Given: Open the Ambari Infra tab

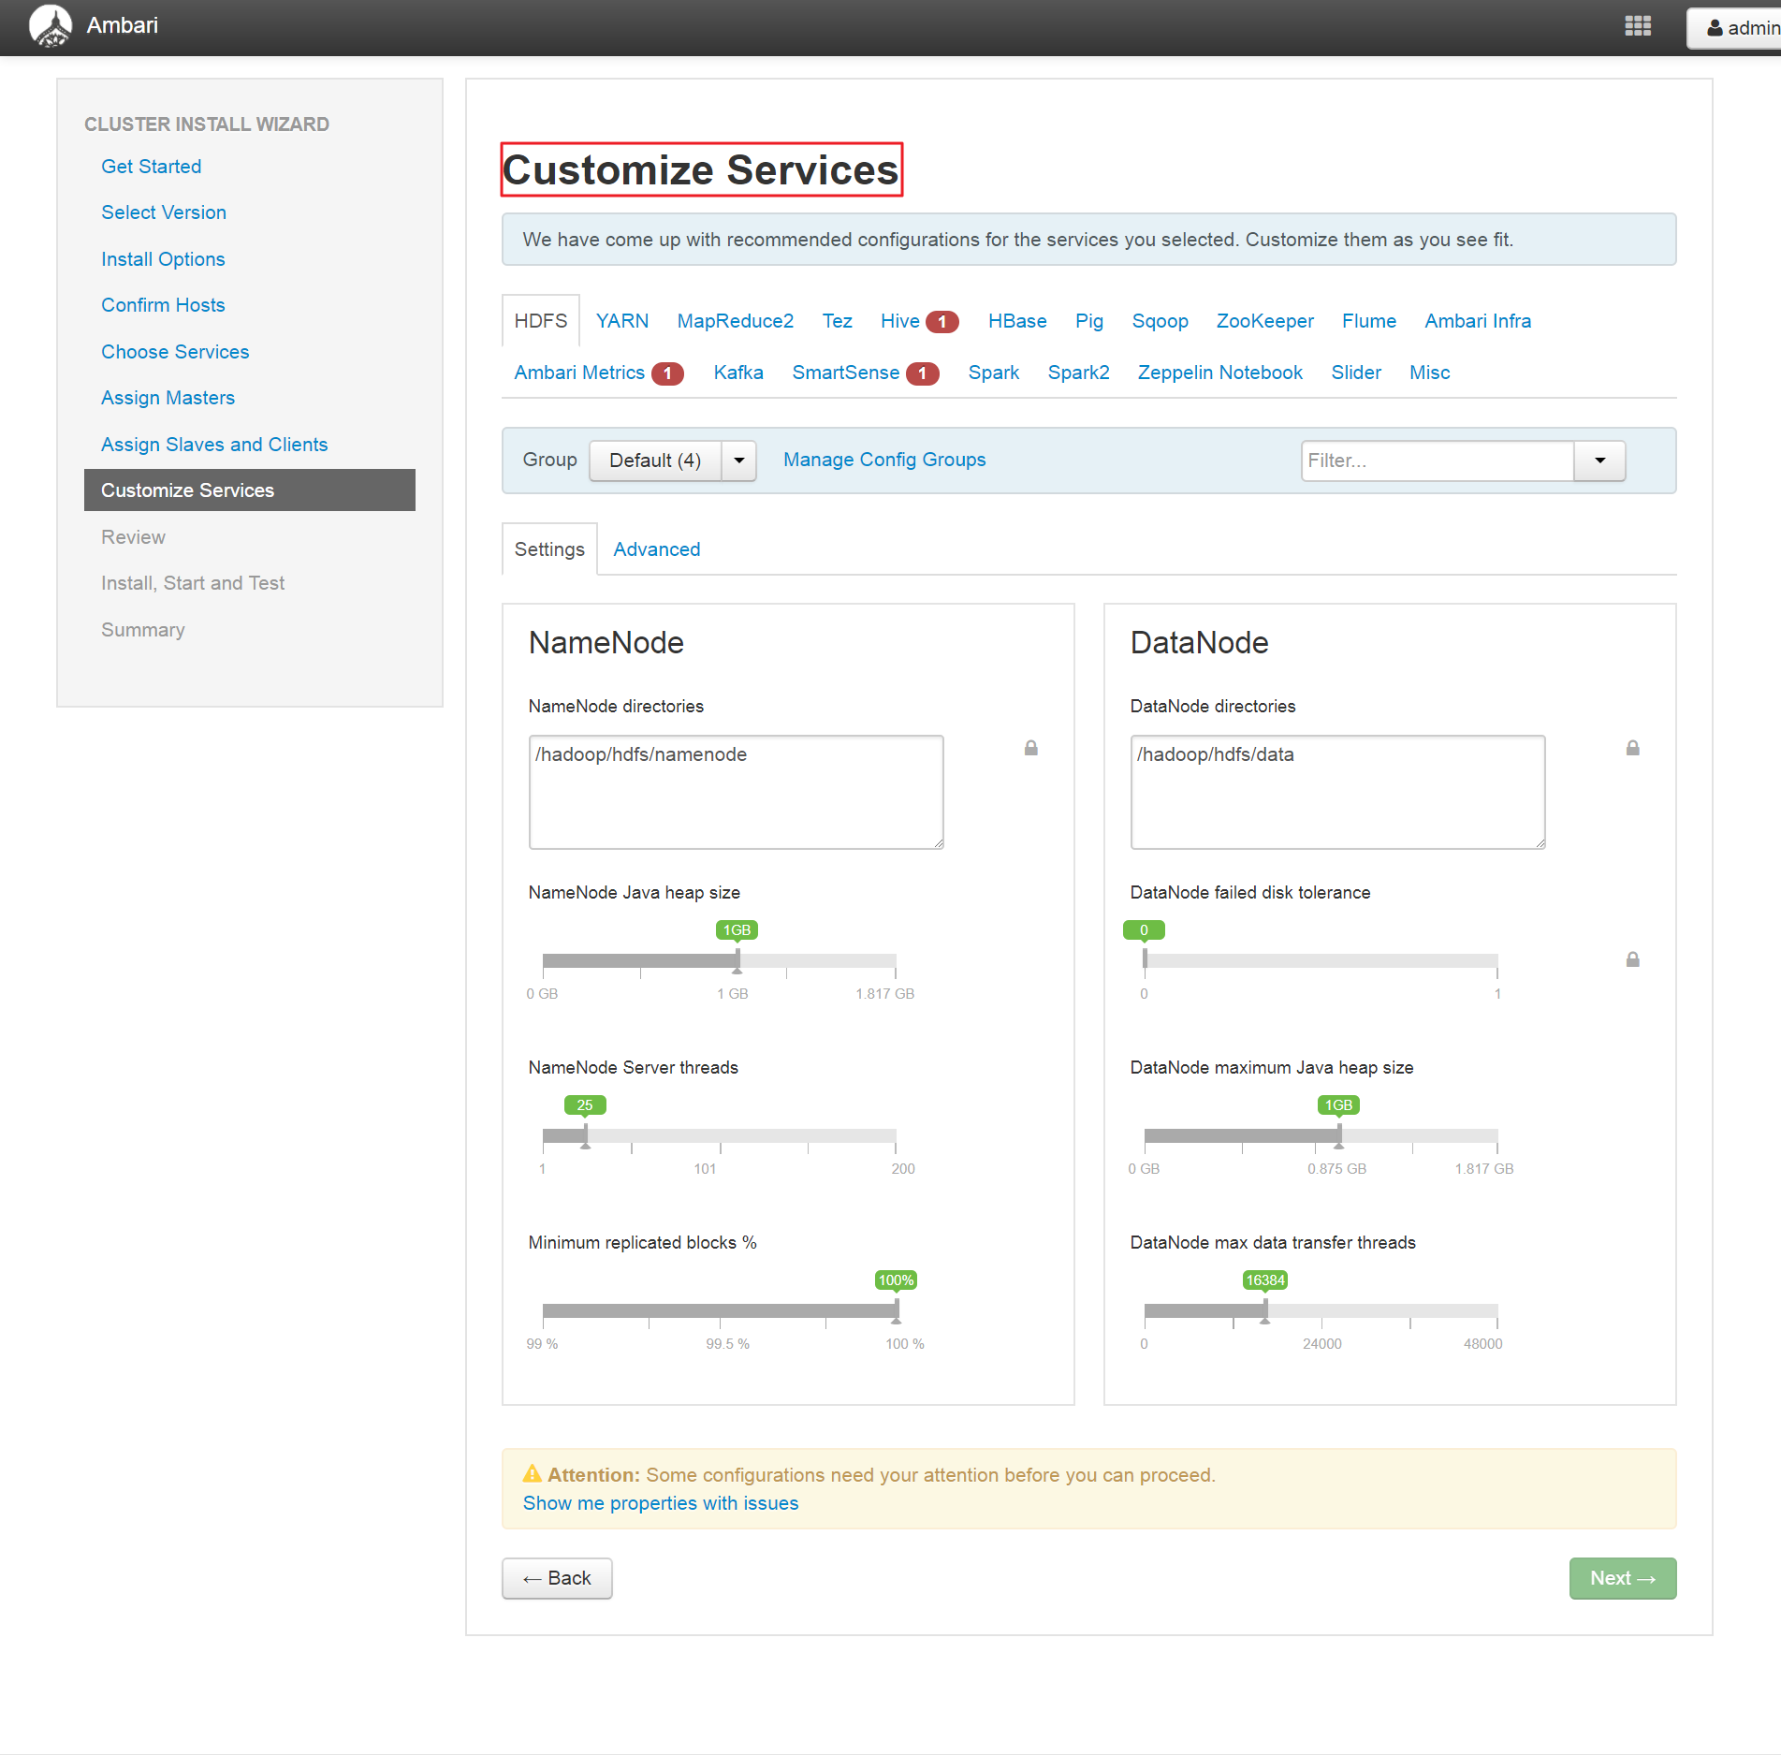Looking at the screenshot, I should pos(1478,321).
